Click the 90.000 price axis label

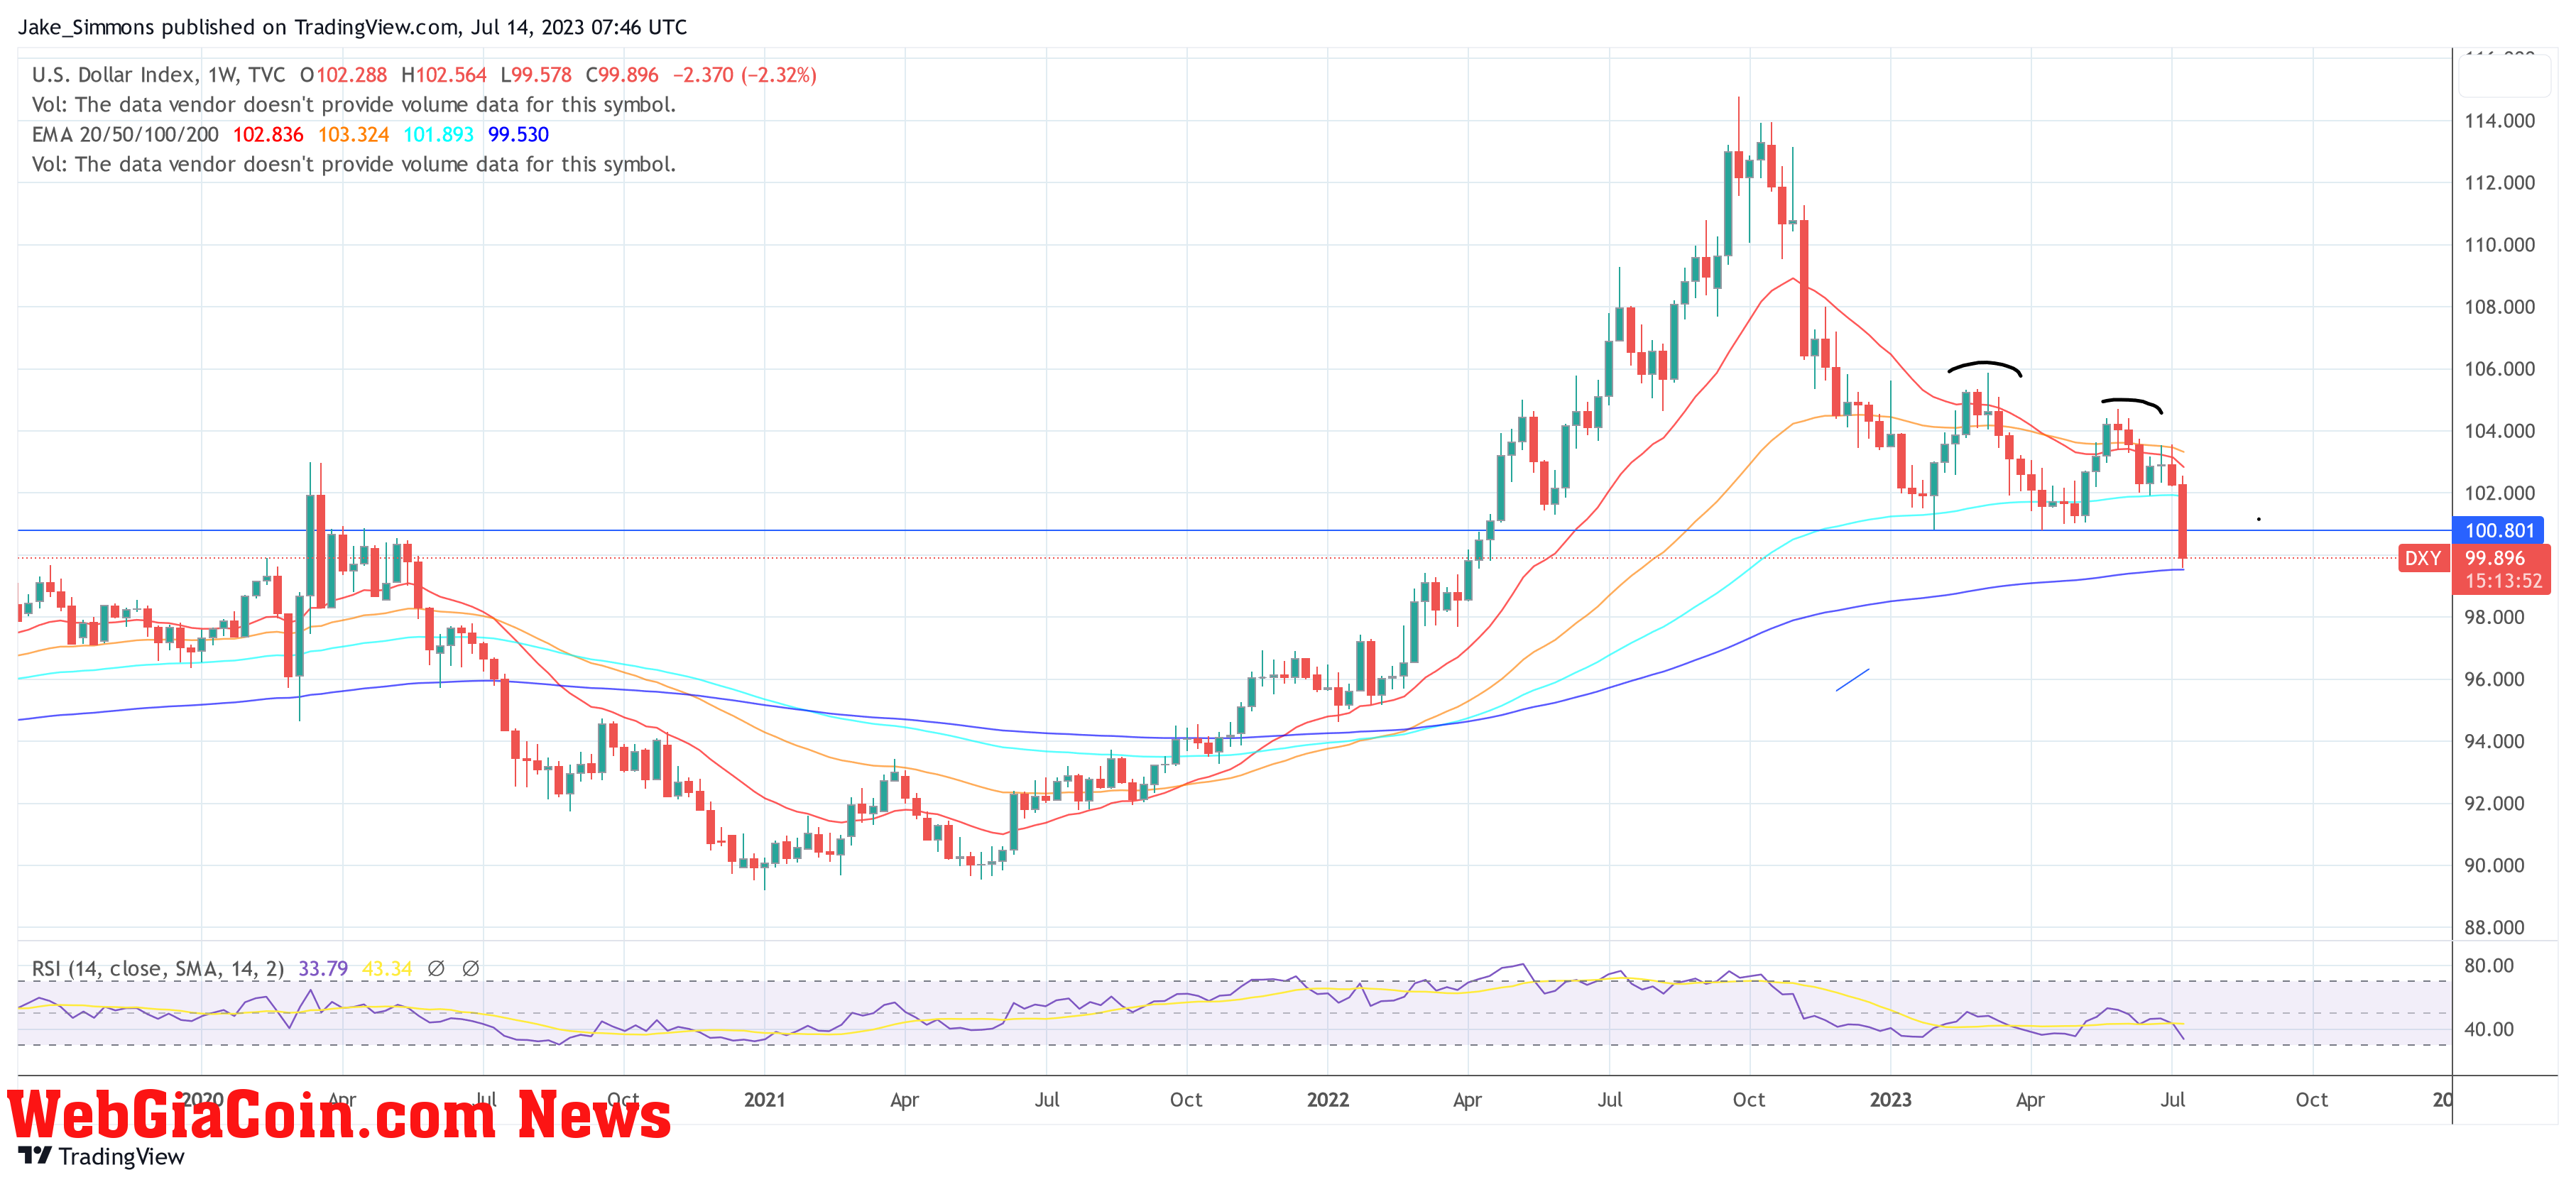(x=2494, y=865)
